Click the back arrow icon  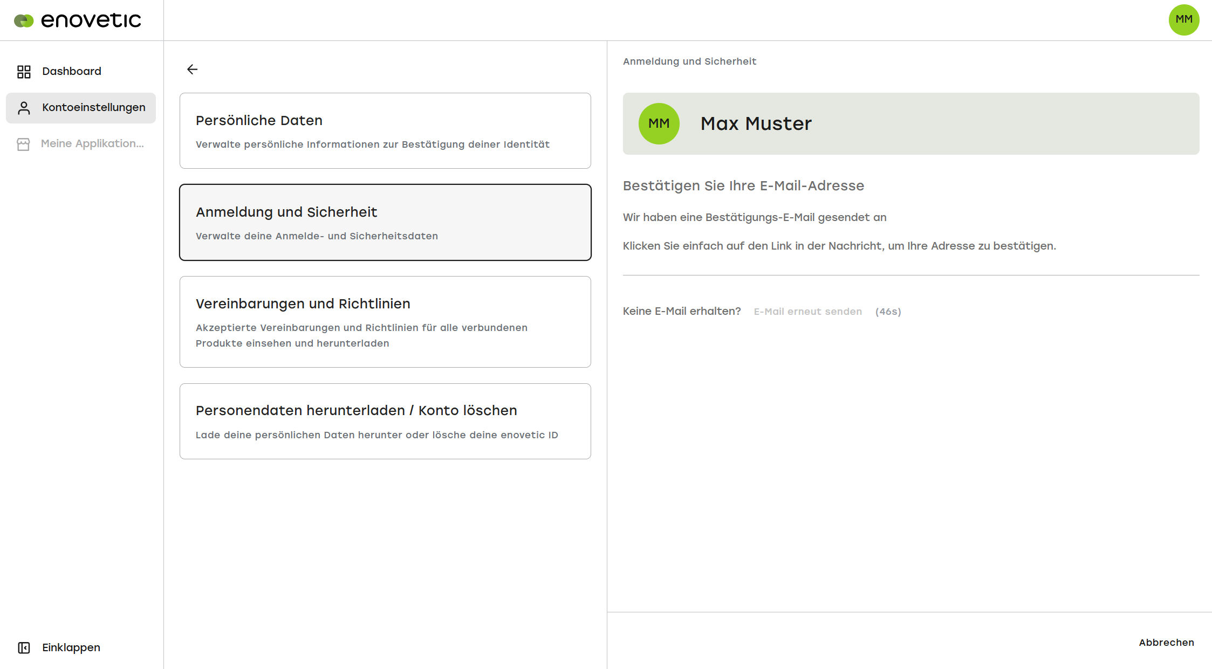[x=192, y=69]
